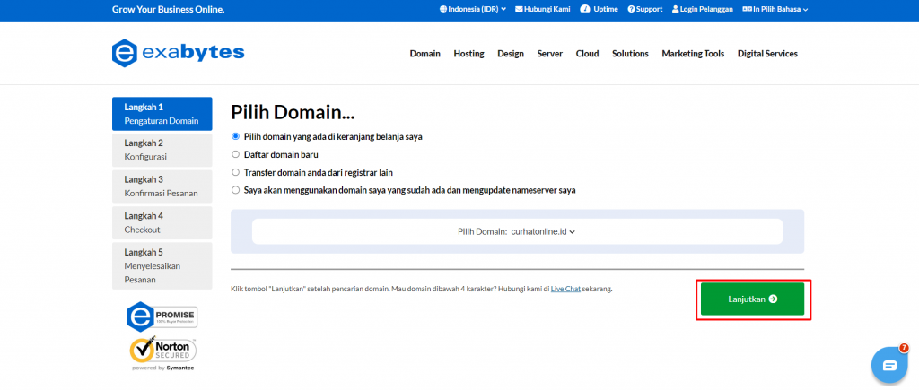Open the Pilih Bahasa language dropdown

point(775,9)
